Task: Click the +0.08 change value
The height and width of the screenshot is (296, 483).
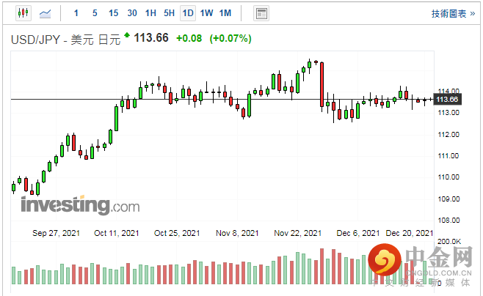Action: click(x=189, y=38)
